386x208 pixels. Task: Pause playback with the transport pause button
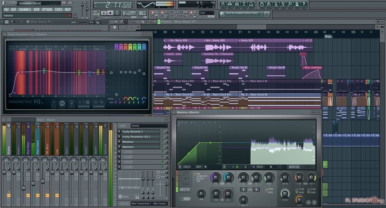click(104, 13)
